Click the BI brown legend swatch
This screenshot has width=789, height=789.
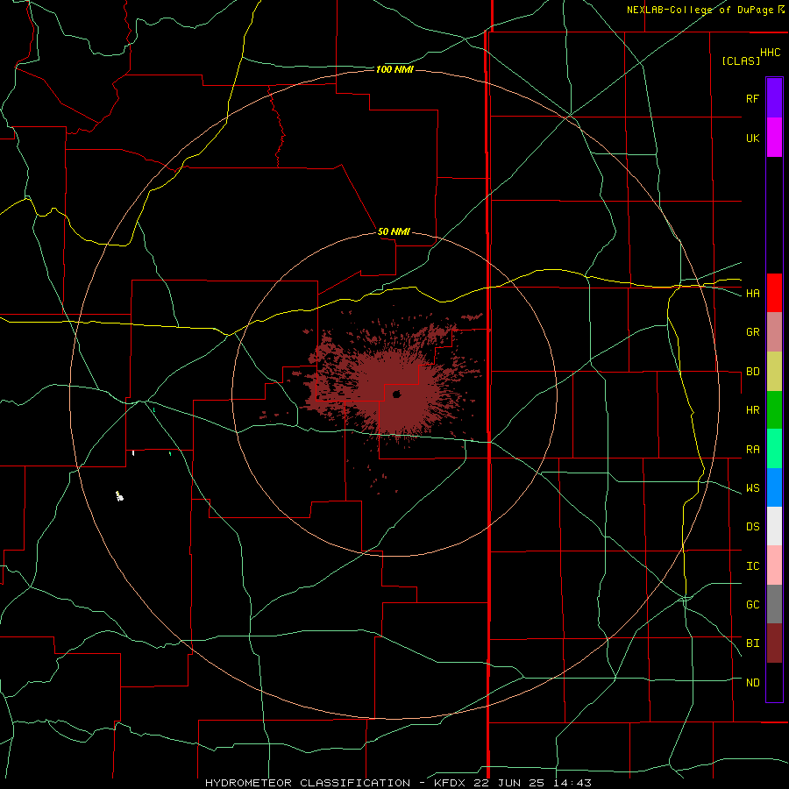pyautogui.click(x=774, y=643)
